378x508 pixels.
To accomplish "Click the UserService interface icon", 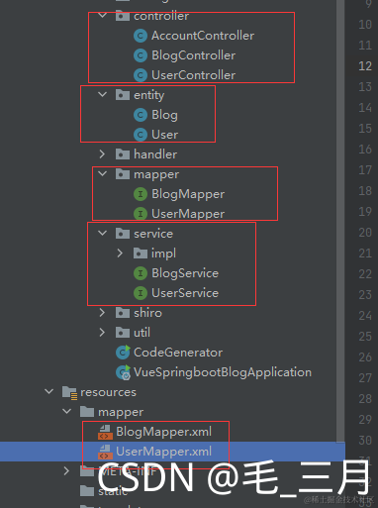I will click(141, 293).
